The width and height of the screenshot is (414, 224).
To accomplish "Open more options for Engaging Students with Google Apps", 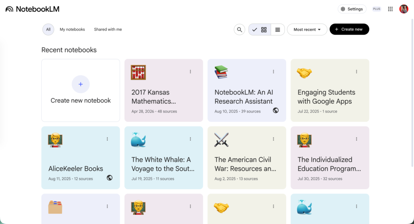I will tap(357, 72).
